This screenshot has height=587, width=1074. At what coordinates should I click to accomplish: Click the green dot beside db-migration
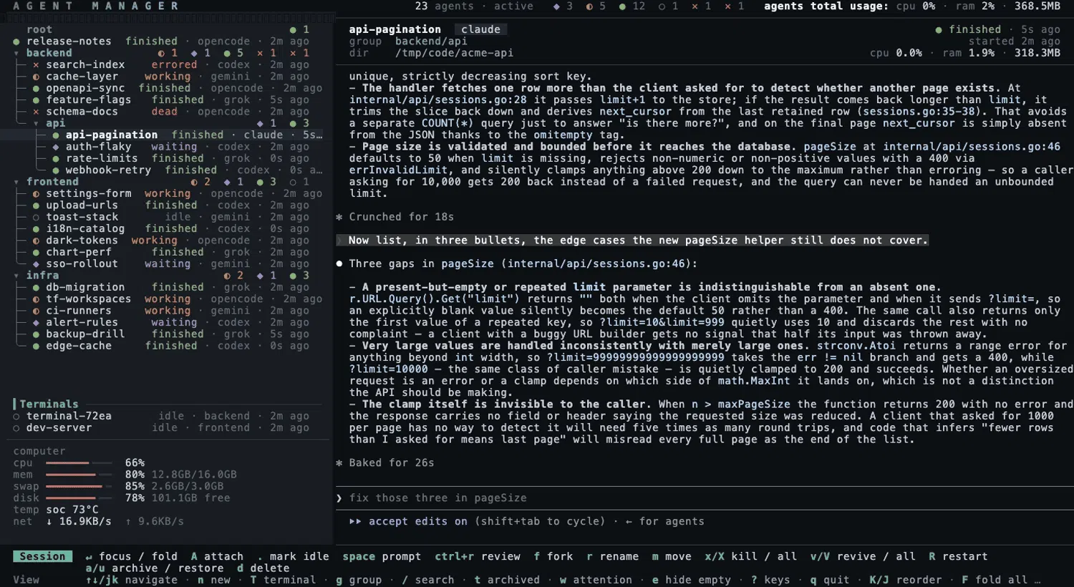36,288
